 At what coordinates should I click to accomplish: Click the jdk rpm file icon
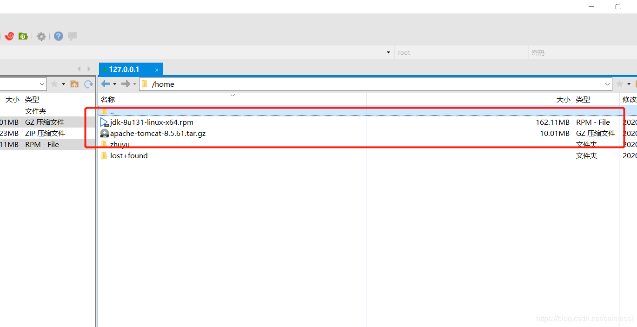[105, 122]
